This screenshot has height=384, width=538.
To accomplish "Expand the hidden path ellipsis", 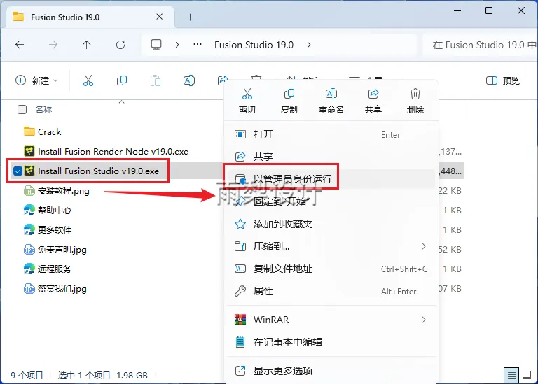I will [198, 45].
